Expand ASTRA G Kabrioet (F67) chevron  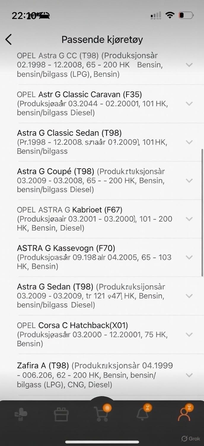(189, 219)
